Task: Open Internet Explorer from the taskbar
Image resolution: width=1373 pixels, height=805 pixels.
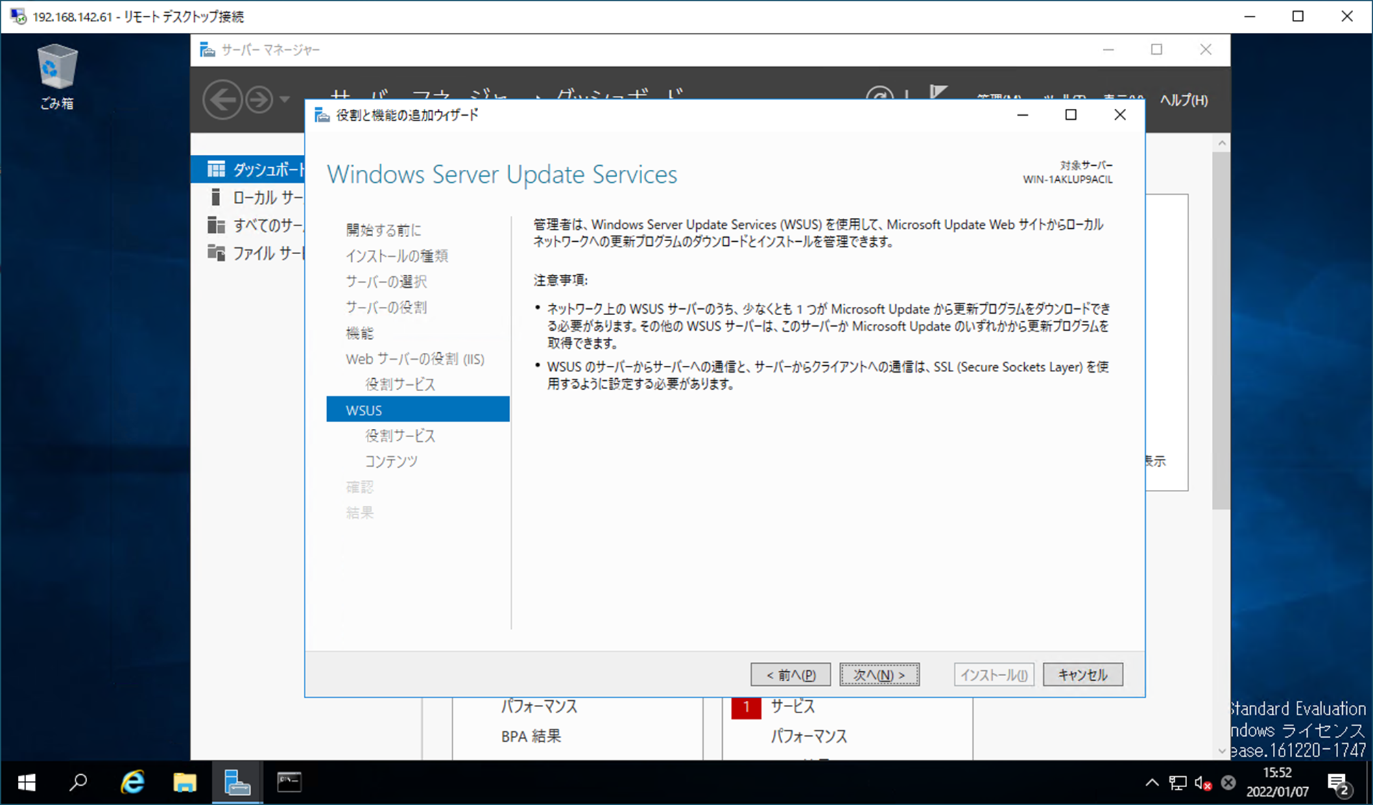Action: point(133,781)
